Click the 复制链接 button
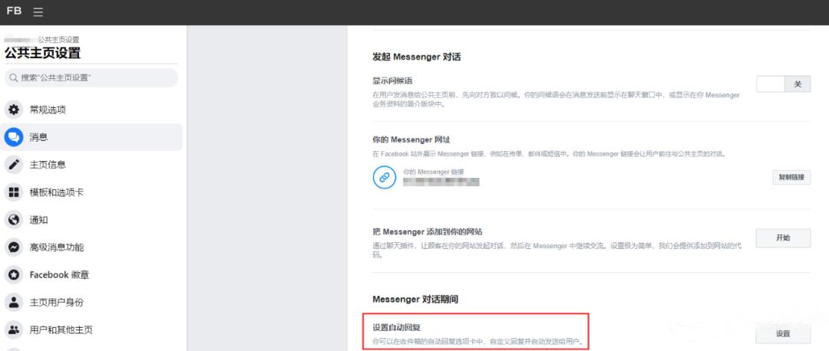Screen dimensions: 829x351 [791, 177]
